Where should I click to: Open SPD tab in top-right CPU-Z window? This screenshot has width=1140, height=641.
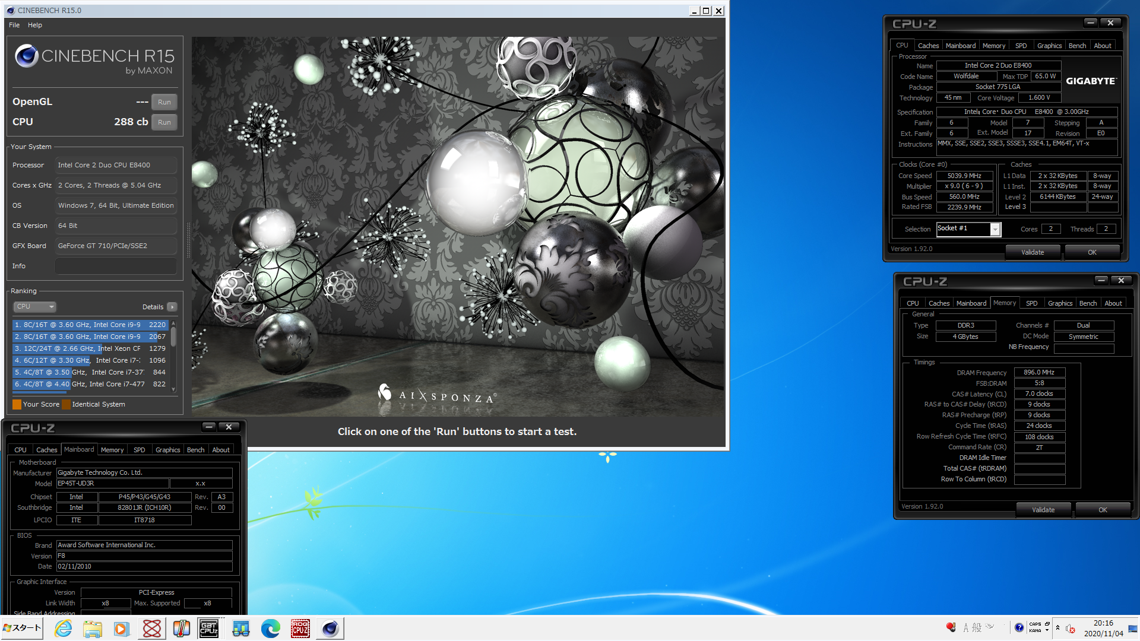point(1021,46)
